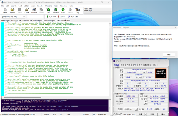Click the Close file toolbar icon
Viewport: 178px width, 116px height.
27,11
